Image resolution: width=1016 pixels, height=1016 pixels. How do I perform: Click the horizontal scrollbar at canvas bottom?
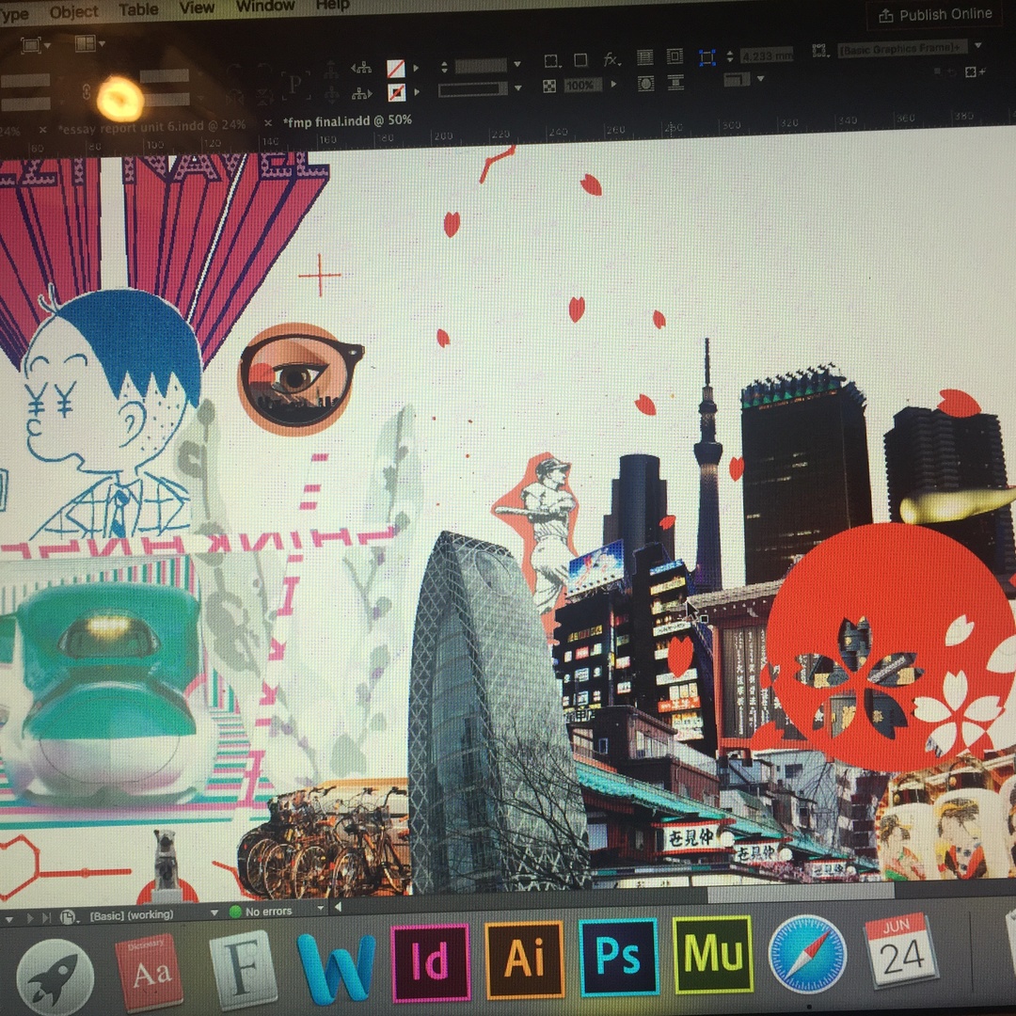coord(801,892)
